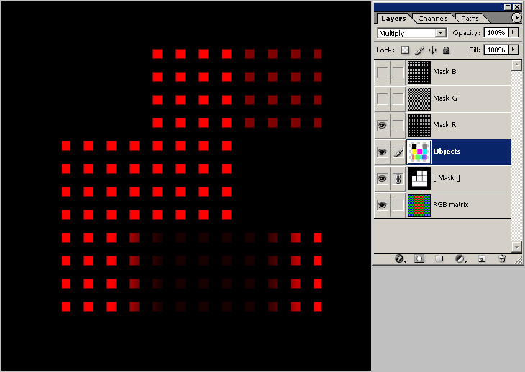Toggle link box for Mask G layer
The width and height of the screenshot is (525, 372).
398,98
